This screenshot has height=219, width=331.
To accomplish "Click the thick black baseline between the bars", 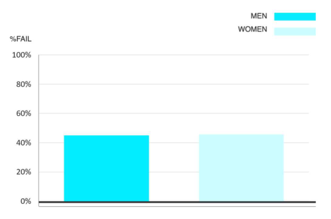I will (174, 202).
